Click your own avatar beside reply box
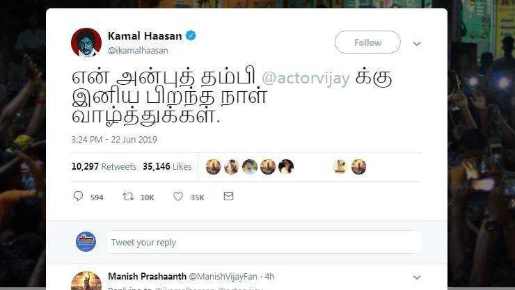This screenshot has width=515, height=290. 86,241
